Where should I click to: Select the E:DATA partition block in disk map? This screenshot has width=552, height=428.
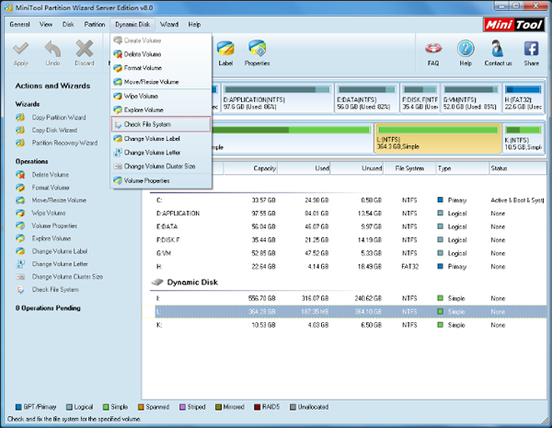pyautogui.click(x=366, y=98)
